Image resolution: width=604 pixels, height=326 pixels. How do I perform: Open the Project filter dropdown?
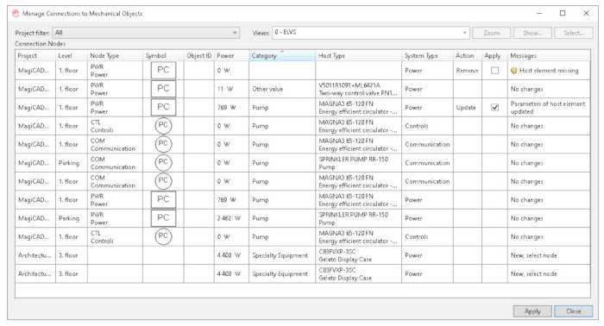(146, 33)
